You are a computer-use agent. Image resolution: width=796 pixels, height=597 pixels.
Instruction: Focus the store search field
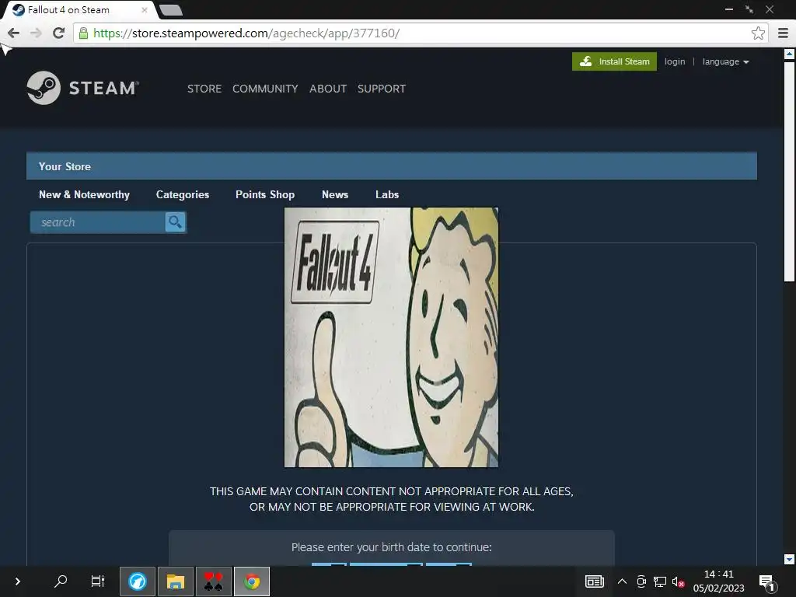pos(97,222)
